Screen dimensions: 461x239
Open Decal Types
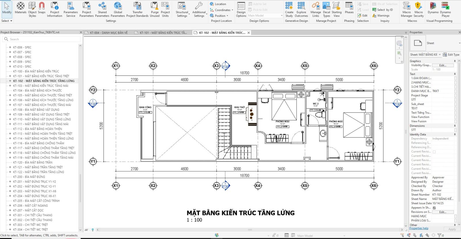pyautogui.click(x=326, y=9)
